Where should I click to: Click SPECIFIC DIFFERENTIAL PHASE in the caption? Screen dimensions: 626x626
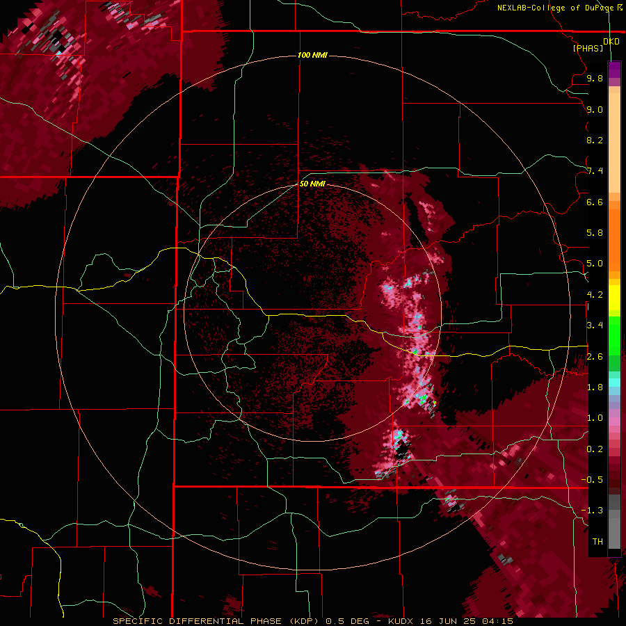[x=198, y=621]
